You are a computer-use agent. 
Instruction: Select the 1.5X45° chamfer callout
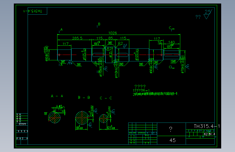click(173, 61)
